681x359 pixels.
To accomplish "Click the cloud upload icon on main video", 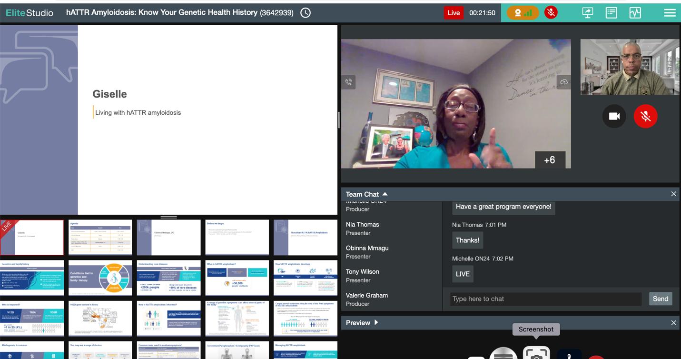I will click(x=564, y=82).
